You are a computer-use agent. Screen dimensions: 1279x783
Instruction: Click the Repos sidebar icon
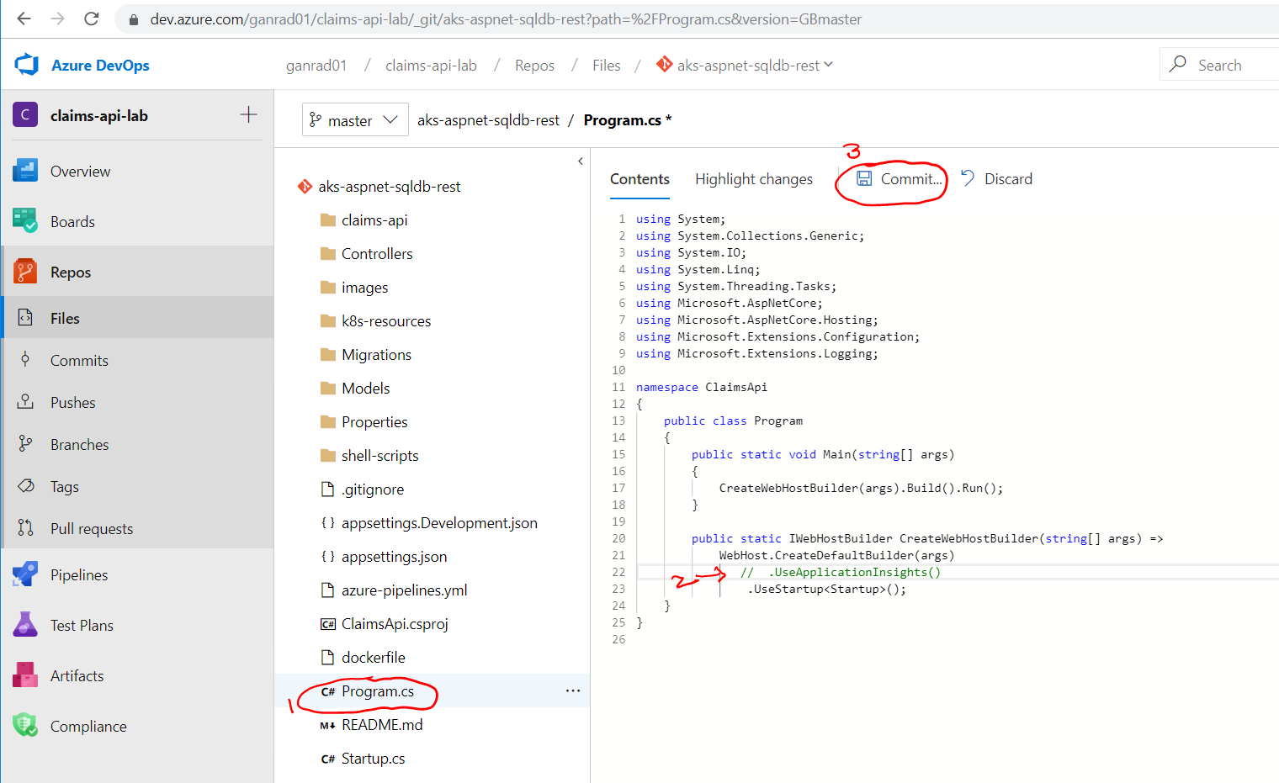point(25,272)
